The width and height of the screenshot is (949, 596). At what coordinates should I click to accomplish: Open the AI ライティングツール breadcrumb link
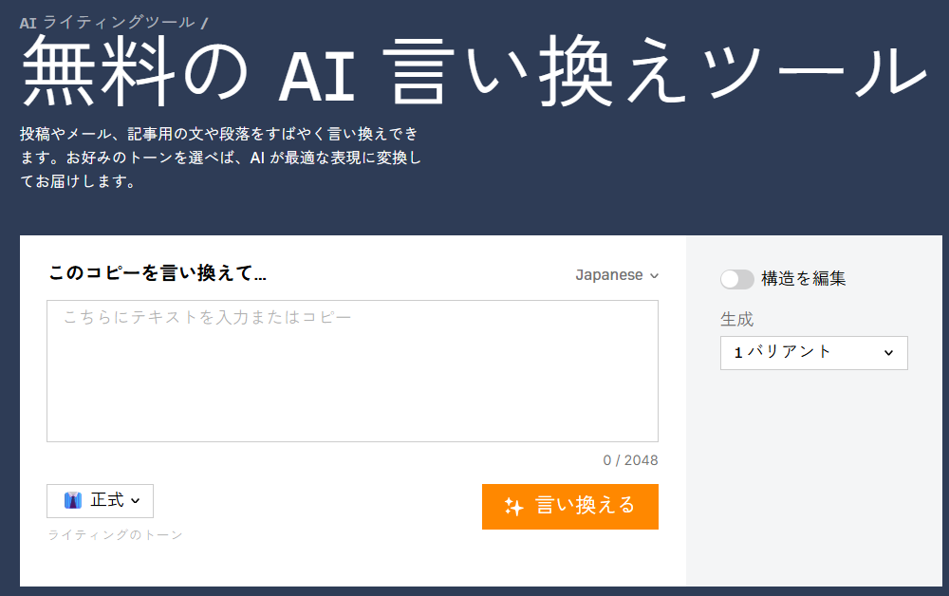coord(107,23)
